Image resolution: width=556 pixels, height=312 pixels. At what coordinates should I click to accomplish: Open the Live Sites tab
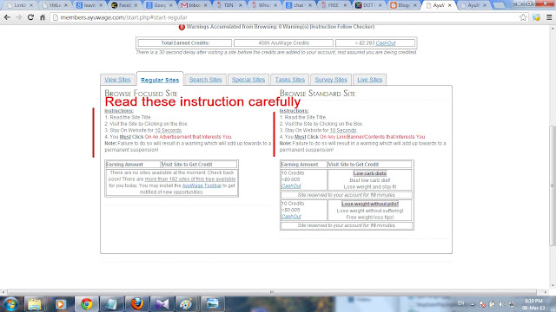[x=369, y=80]
